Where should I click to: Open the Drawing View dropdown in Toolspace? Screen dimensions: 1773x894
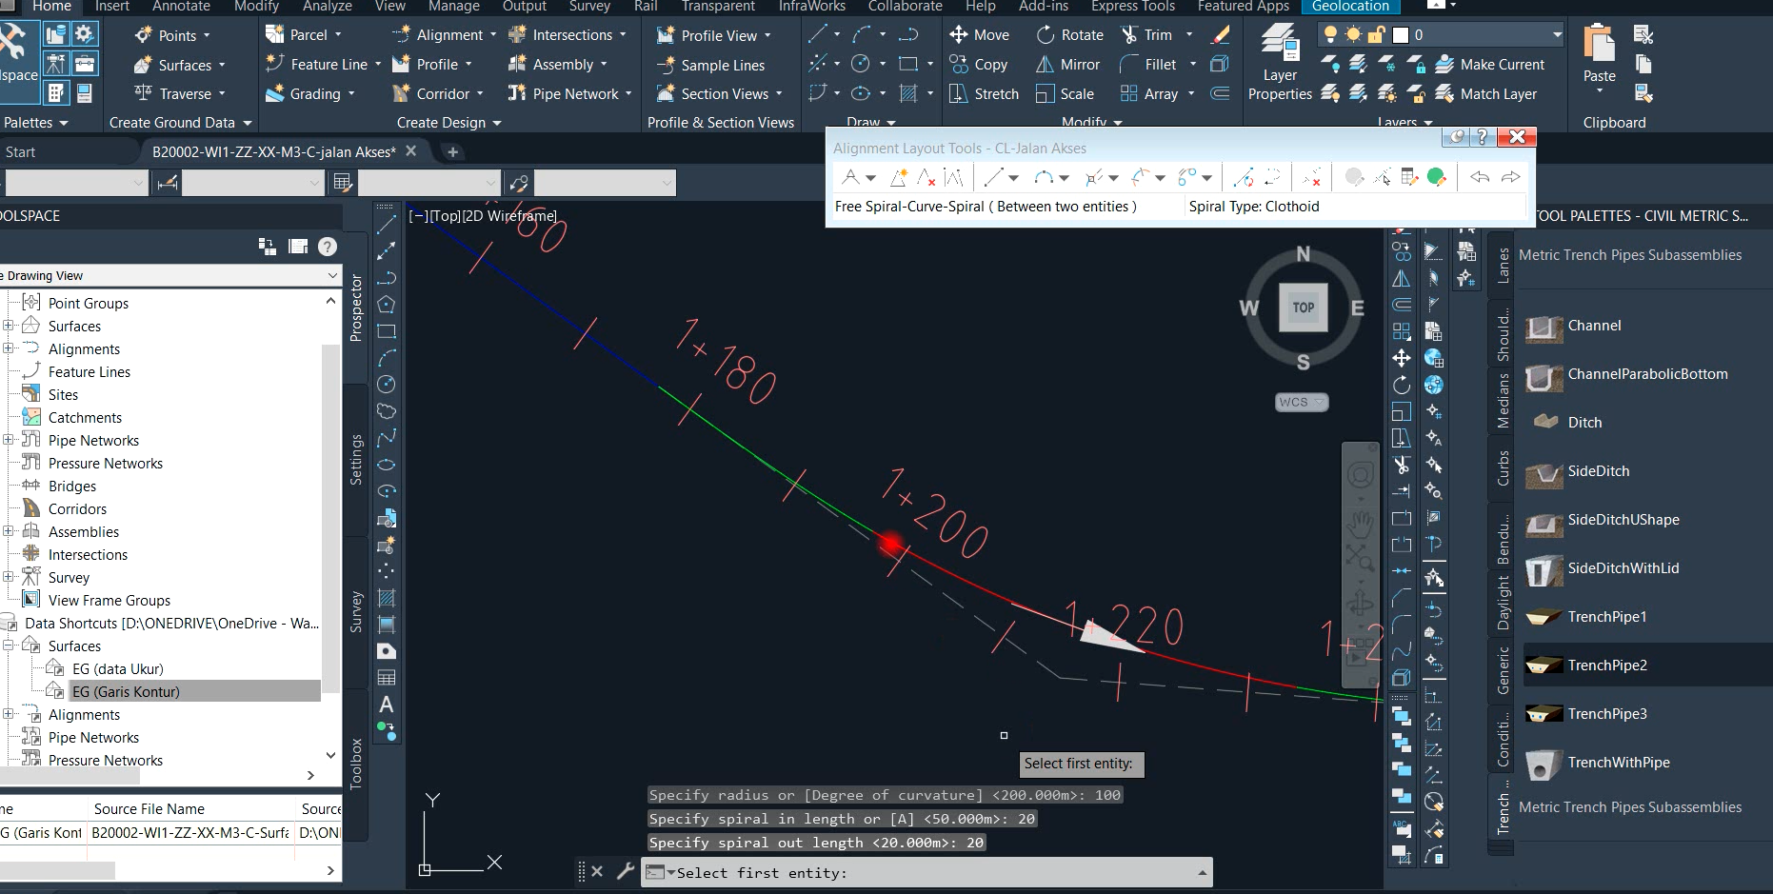pyautogui.click(x=331, y=275)
